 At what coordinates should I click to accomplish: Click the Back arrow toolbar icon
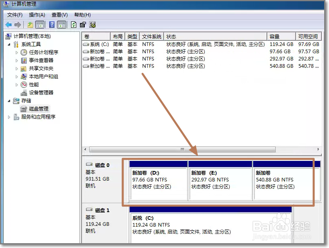(8, 25)
